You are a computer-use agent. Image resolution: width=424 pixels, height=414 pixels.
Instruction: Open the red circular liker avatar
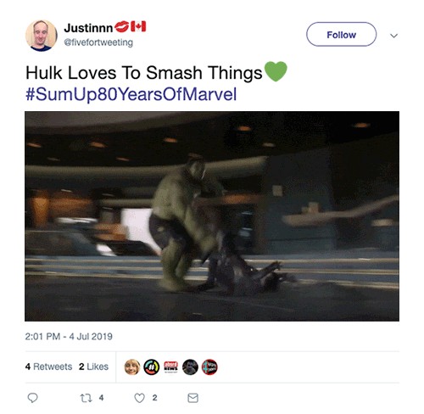(209, 367)
